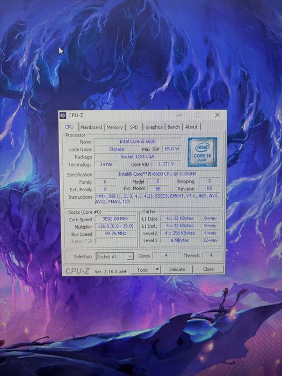This screenshot has width=282, height=376.
Task: Select the SPD tab
Action: point(134,127)
